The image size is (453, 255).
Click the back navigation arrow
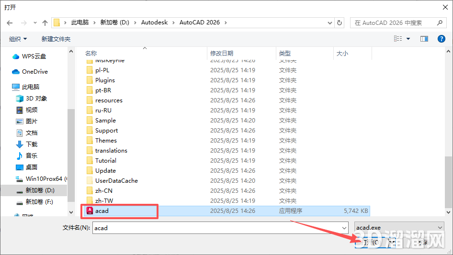[x=10, y=22]
